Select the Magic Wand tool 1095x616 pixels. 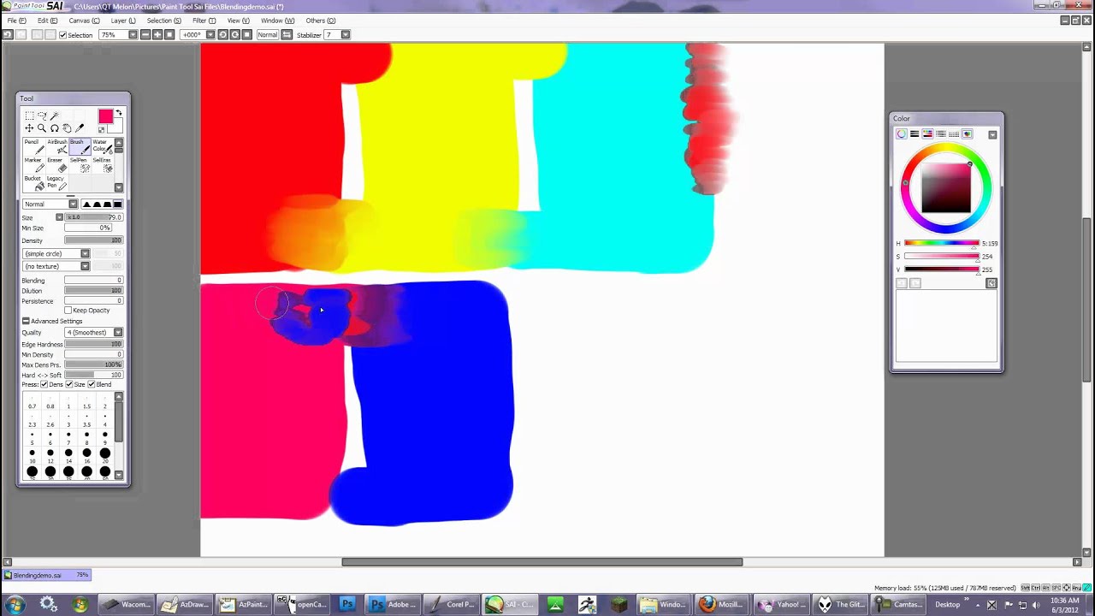point(55,115)
